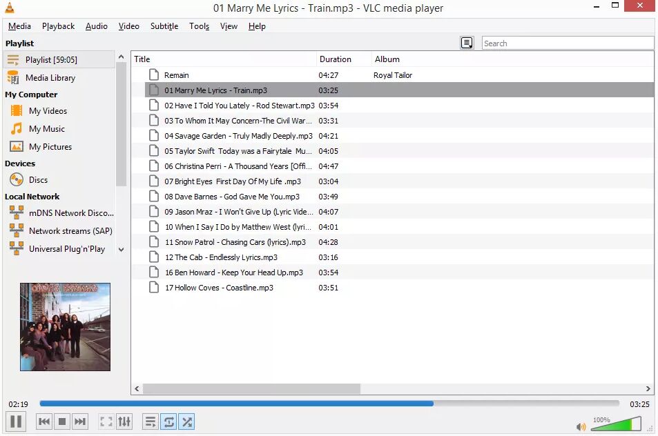Viewport: 658px width, 436px height.
Task: Click playlist horizontal scroll right arrow
Action: pos(648,388)
